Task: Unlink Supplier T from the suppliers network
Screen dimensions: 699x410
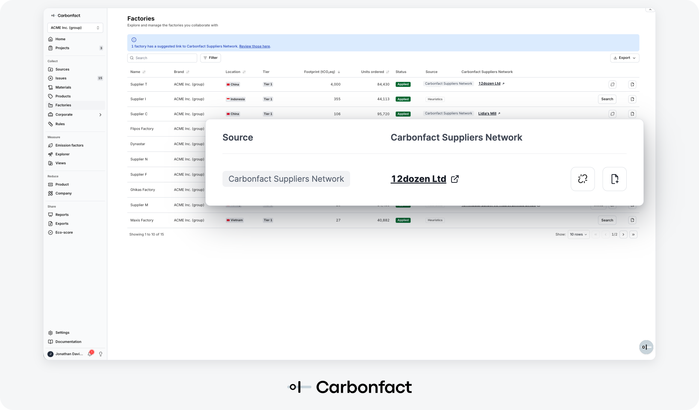Action: [x=613, y=84]
